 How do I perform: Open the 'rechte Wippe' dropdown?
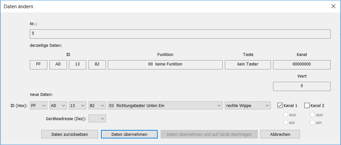point(248,105)
